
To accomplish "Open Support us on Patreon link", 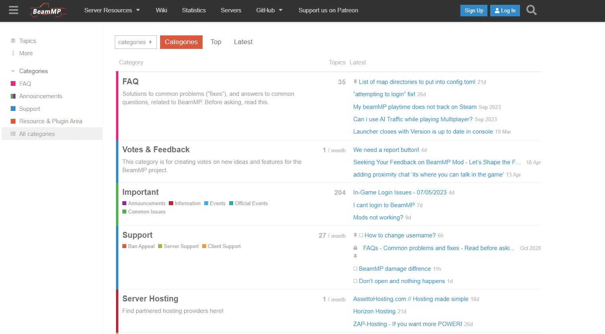I will (328, 10).
